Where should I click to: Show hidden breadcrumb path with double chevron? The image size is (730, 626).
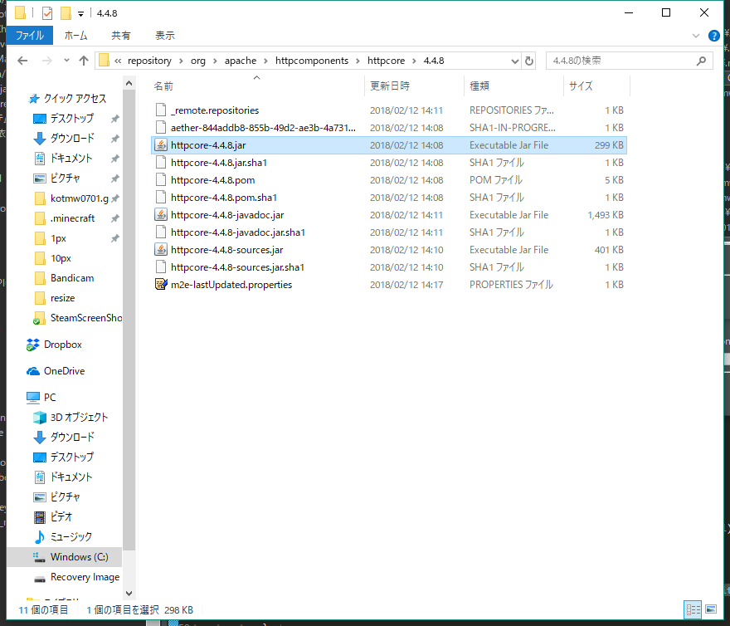tap(118, 61)
